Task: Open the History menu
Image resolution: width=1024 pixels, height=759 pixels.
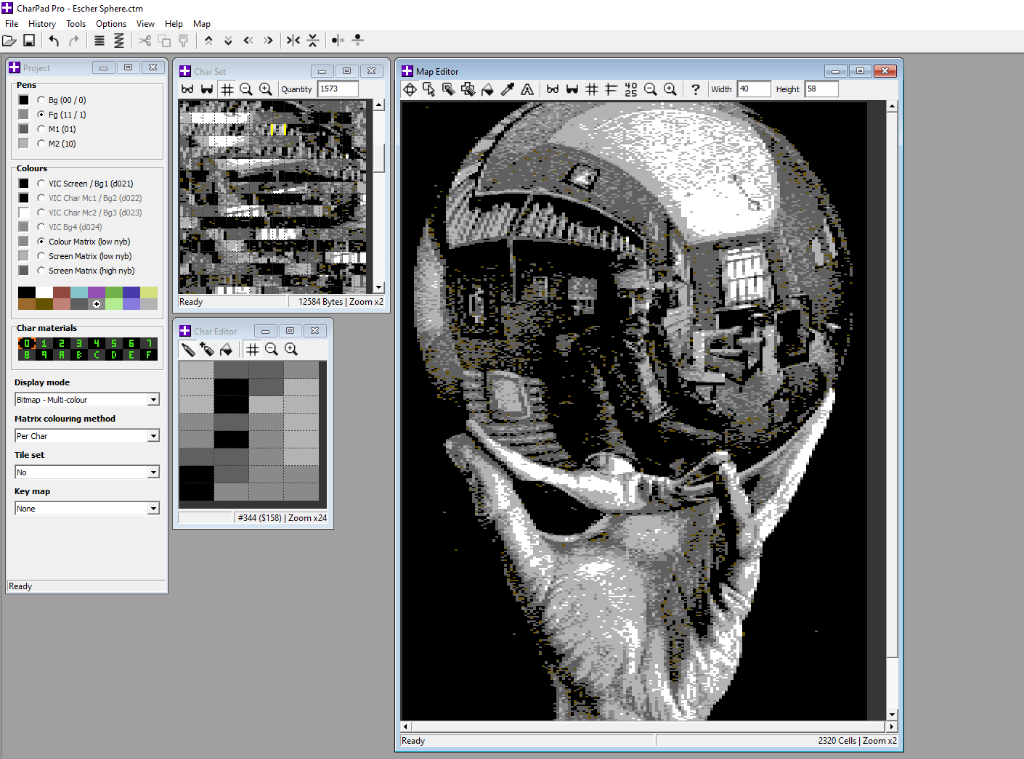Action: point(42,24)
